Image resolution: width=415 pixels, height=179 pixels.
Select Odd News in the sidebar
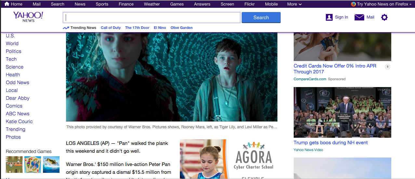coord(18,83)
